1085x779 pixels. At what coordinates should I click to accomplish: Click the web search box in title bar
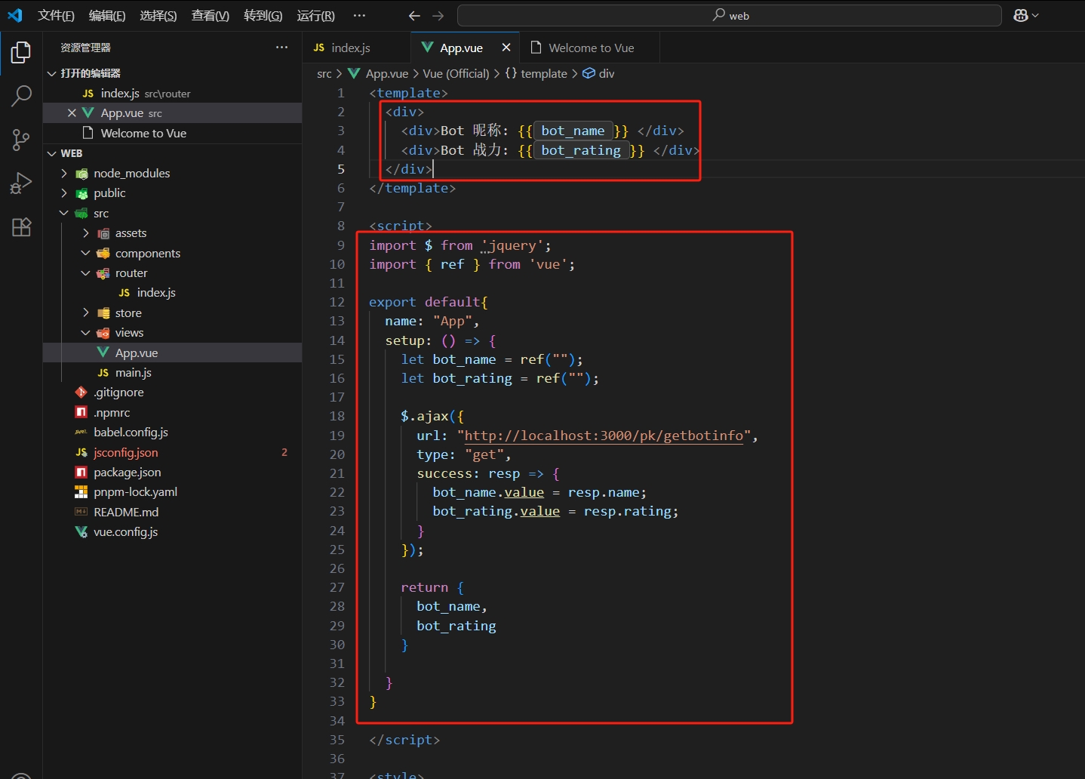[x=729, y=16]
